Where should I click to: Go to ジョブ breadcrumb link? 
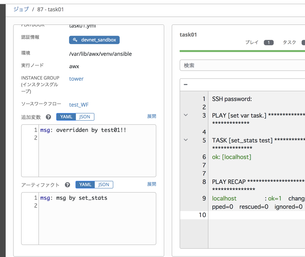pos(21,9)
